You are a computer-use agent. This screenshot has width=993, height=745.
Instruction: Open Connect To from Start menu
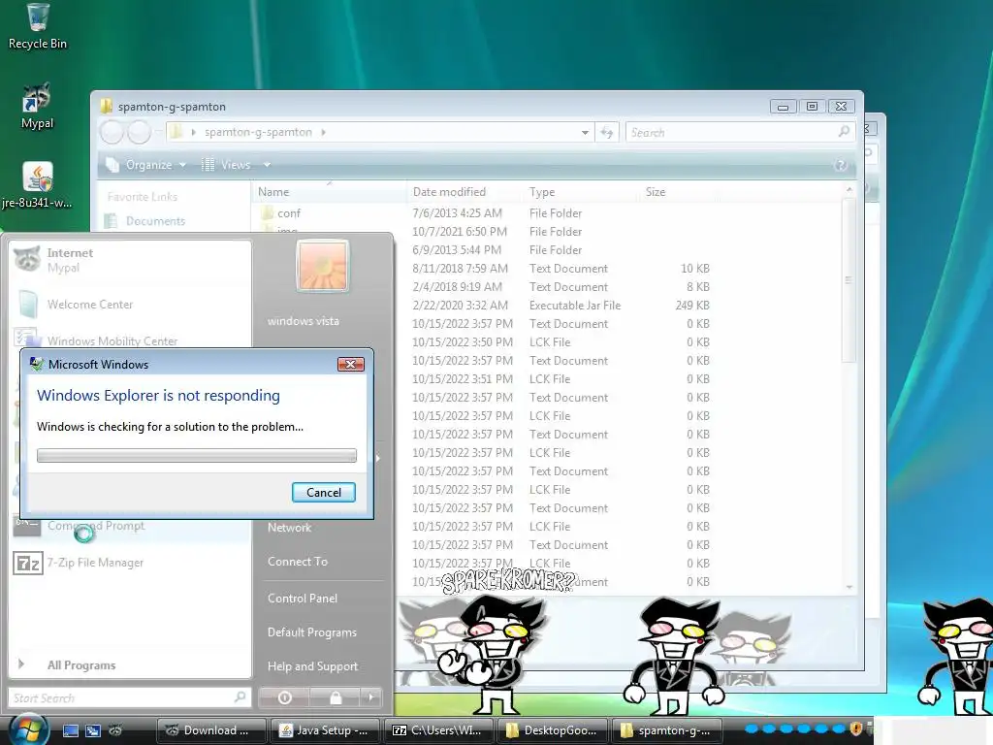(298, 562)
